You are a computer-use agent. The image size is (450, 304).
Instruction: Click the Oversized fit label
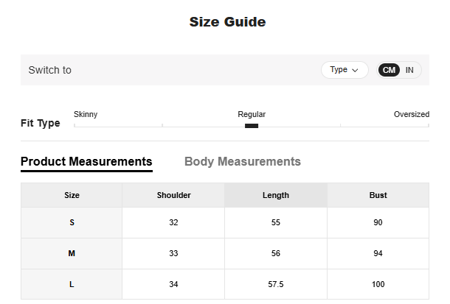(411, 115)
